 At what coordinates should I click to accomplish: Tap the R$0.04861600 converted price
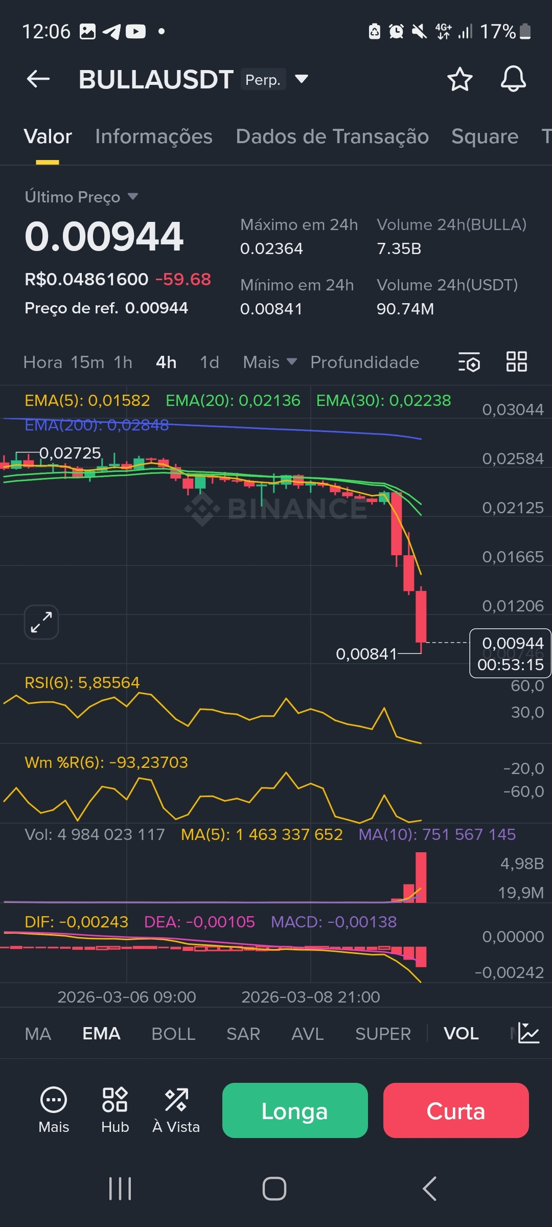(x=86, y=279)
